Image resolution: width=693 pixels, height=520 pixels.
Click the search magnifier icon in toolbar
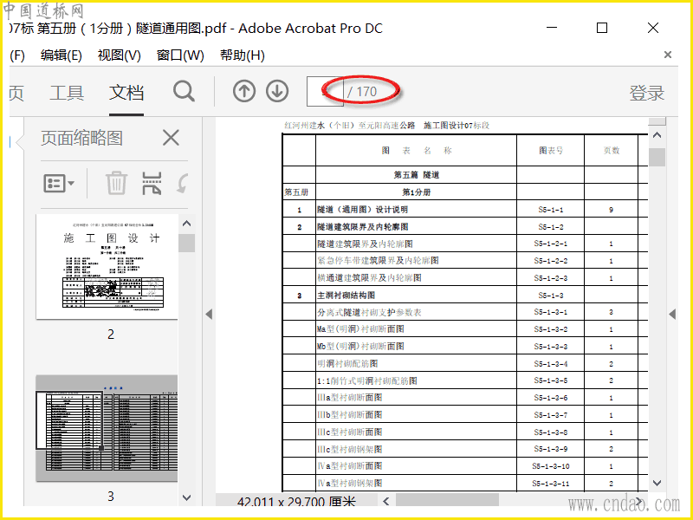[184, 92]
